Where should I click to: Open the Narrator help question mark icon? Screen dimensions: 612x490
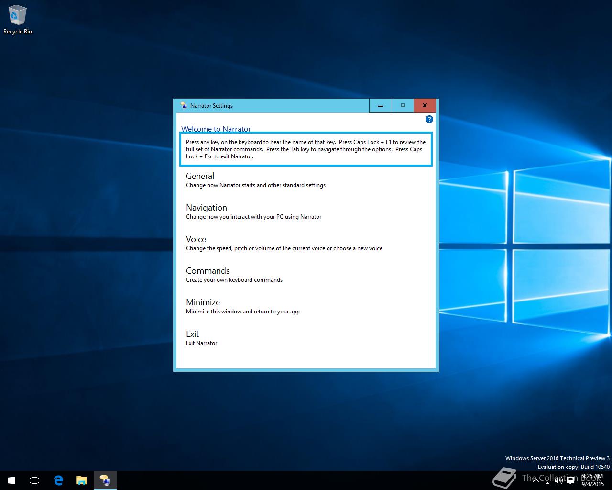point(429,119)
